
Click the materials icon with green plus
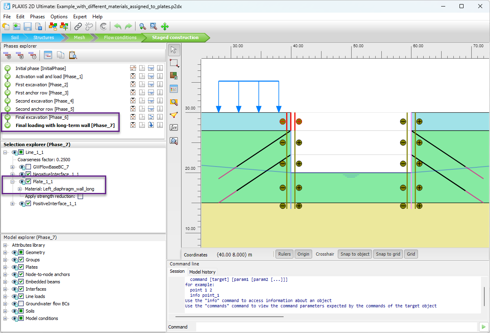(x=64, y=26)
